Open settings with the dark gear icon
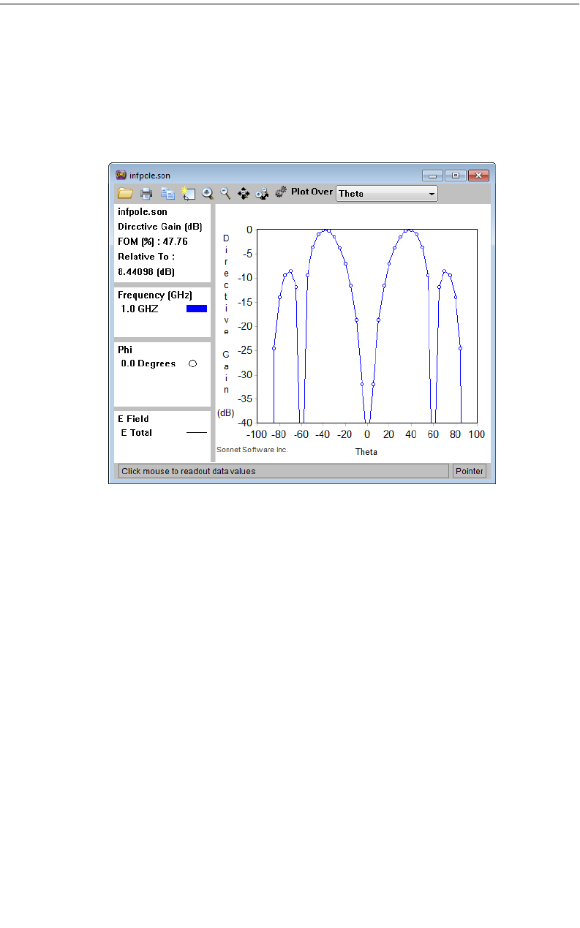Viewport: 580px width, 928px height. pyautogui.click(x=280, y=193)
